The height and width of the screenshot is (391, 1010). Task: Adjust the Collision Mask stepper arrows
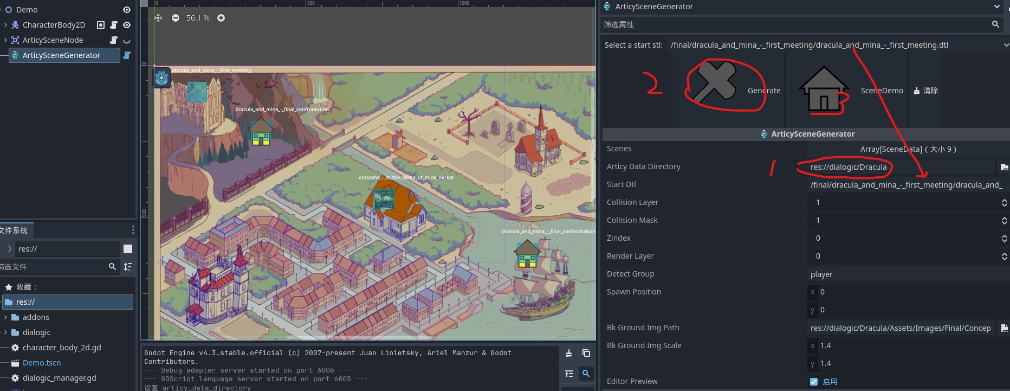coord(1004,220)
